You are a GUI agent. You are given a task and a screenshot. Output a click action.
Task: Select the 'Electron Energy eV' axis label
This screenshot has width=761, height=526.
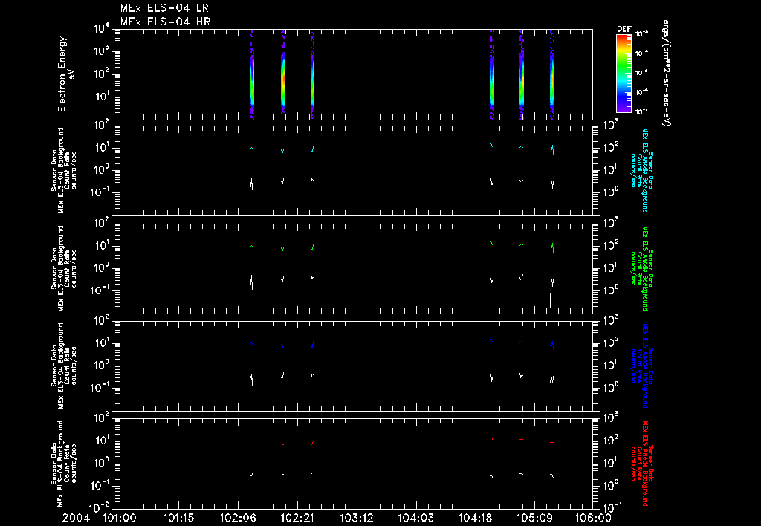[x=66, y=74]
